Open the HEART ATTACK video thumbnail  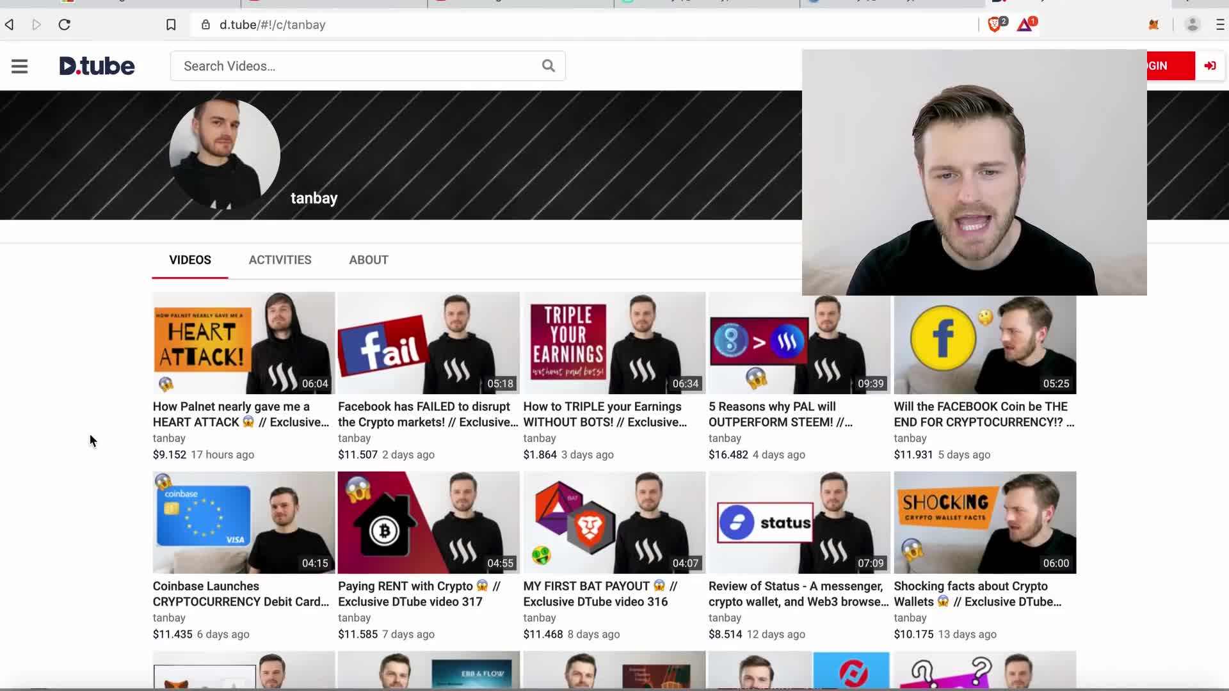click(x=243, y=343)
